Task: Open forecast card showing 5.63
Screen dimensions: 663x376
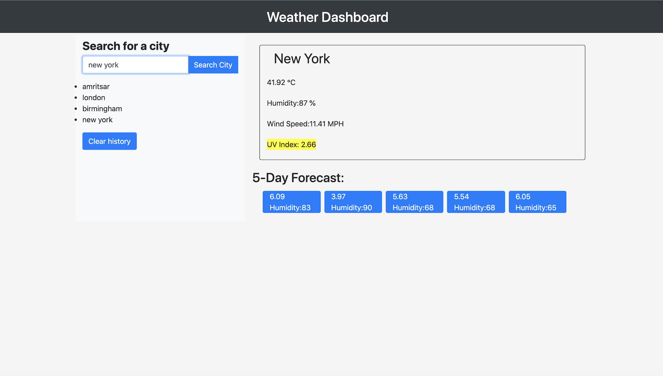Action: click(414, 202)
